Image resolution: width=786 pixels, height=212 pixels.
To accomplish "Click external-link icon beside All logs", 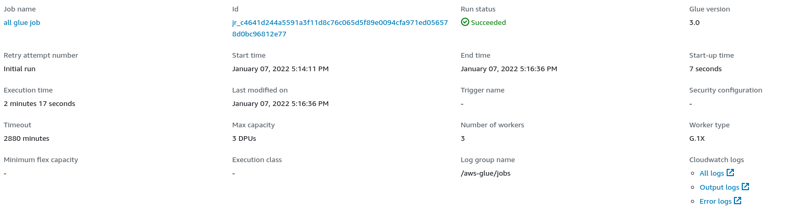I will coord(730,173).
